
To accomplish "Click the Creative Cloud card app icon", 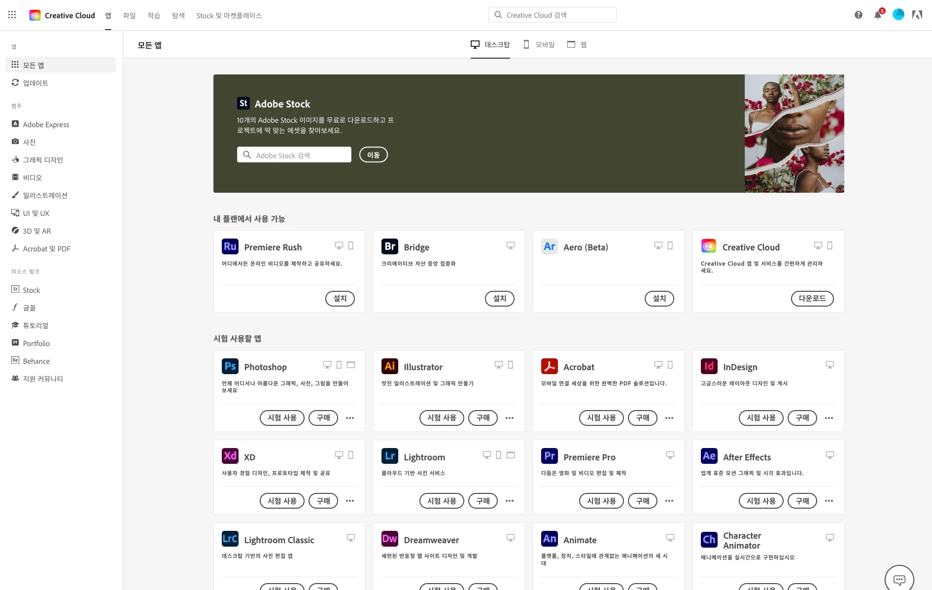I will point(709,246).
